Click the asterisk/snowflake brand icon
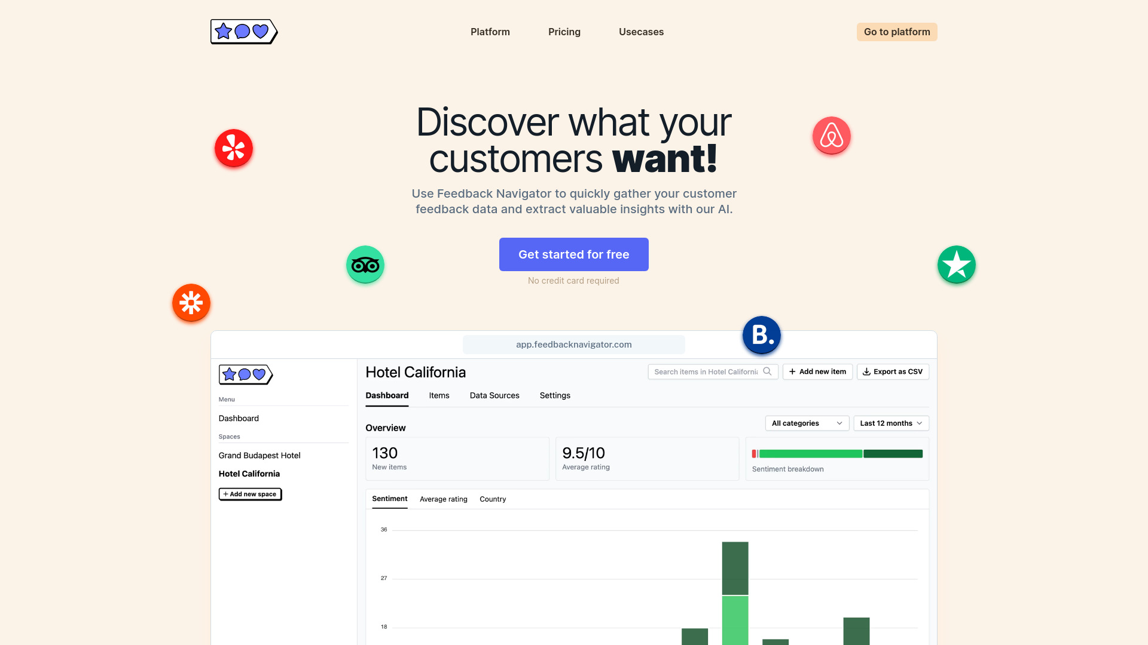This screenshot has height=645, width=1148. click(x=191, y=302)
